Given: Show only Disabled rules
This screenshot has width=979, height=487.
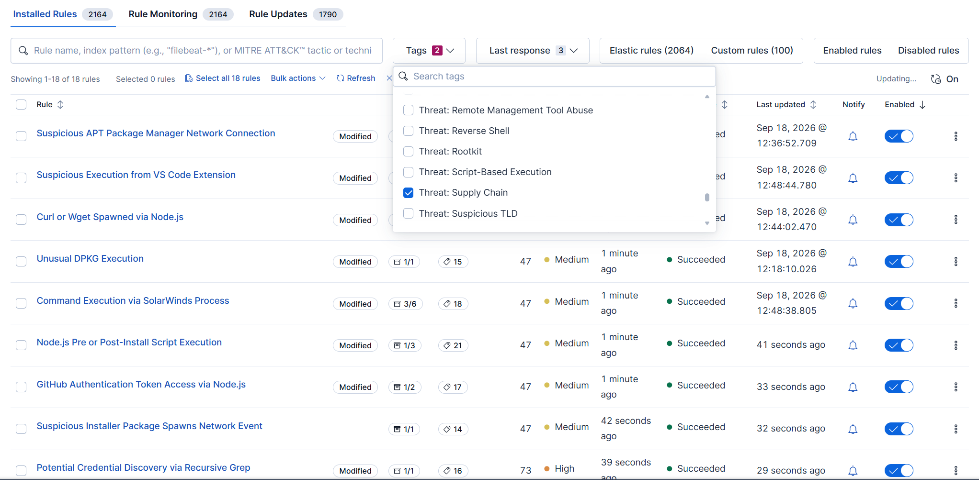Looking at the screenshot, I should 928,51.
